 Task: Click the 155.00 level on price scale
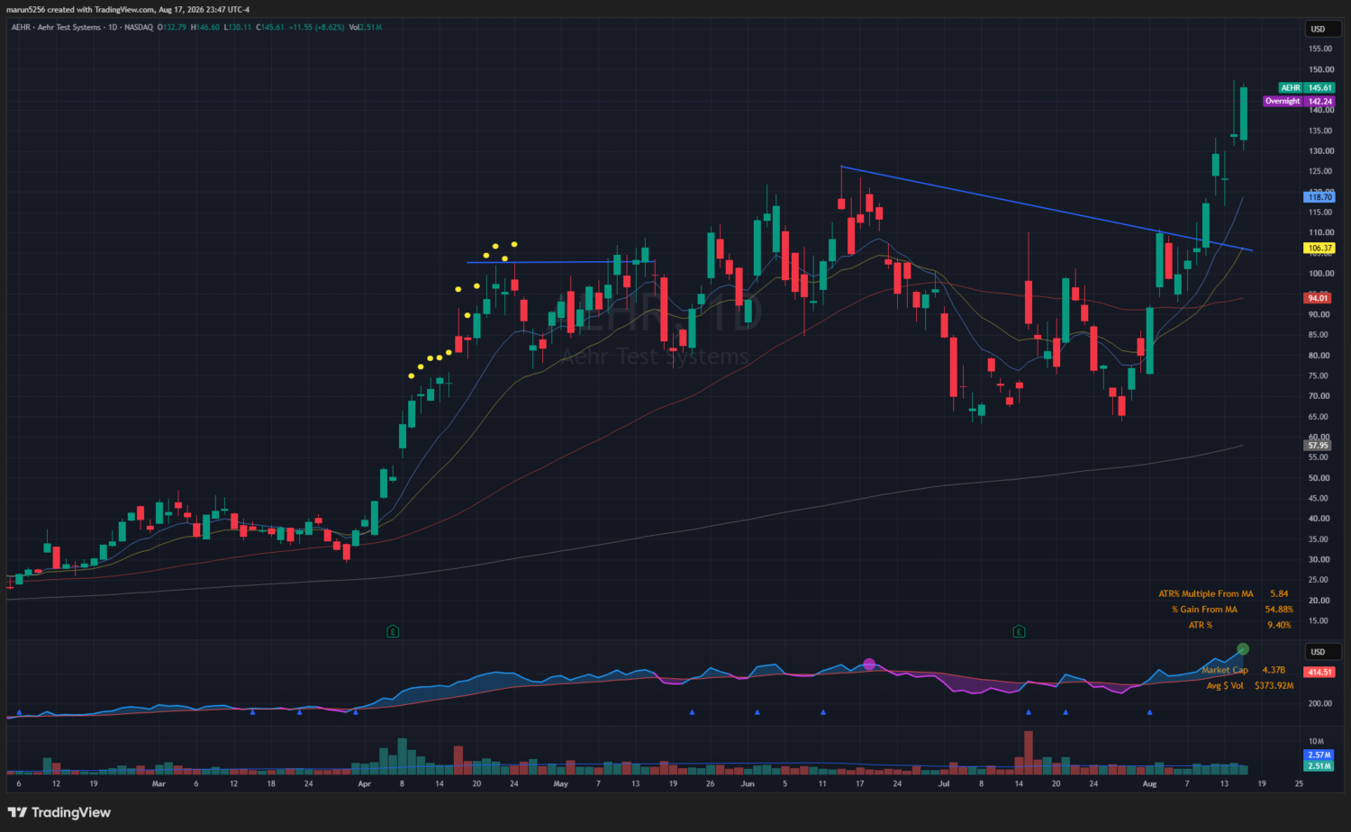[x=1321, y=49]
